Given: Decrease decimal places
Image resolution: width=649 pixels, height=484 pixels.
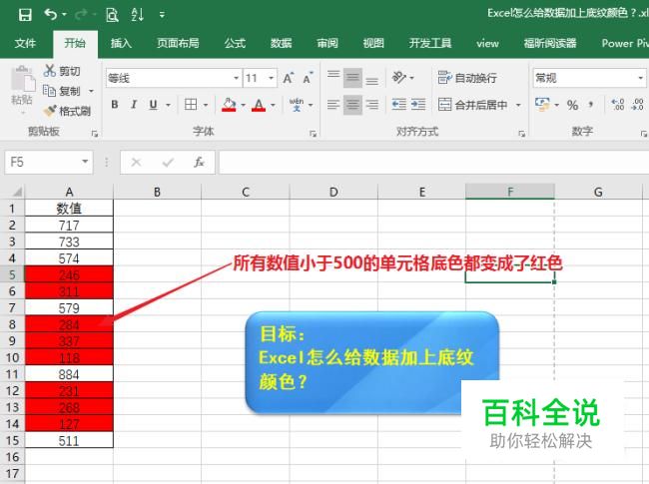Looking at the screenshot, I should click(x=637, y=105).
